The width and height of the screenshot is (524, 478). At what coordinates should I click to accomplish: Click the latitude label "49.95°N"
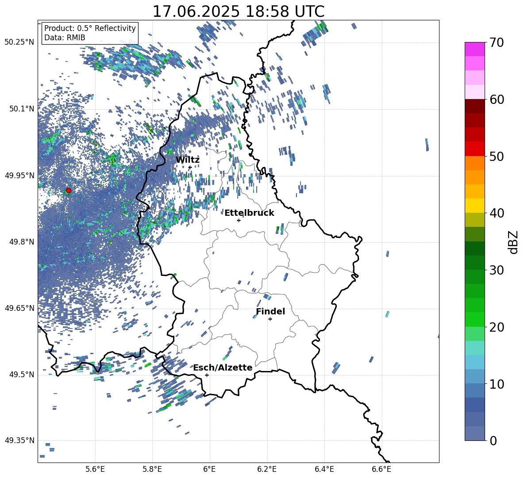(x=19, y=175)
